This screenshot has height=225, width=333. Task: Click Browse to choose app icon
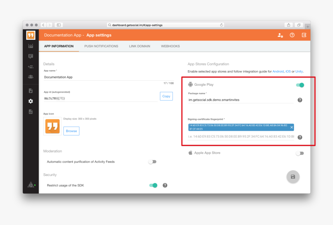71,131
